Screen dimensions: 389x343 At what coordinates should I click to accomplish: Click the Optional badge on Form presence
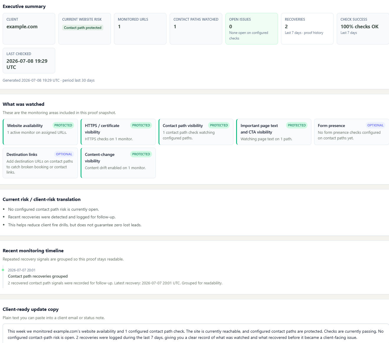click(x=375, y=125)
